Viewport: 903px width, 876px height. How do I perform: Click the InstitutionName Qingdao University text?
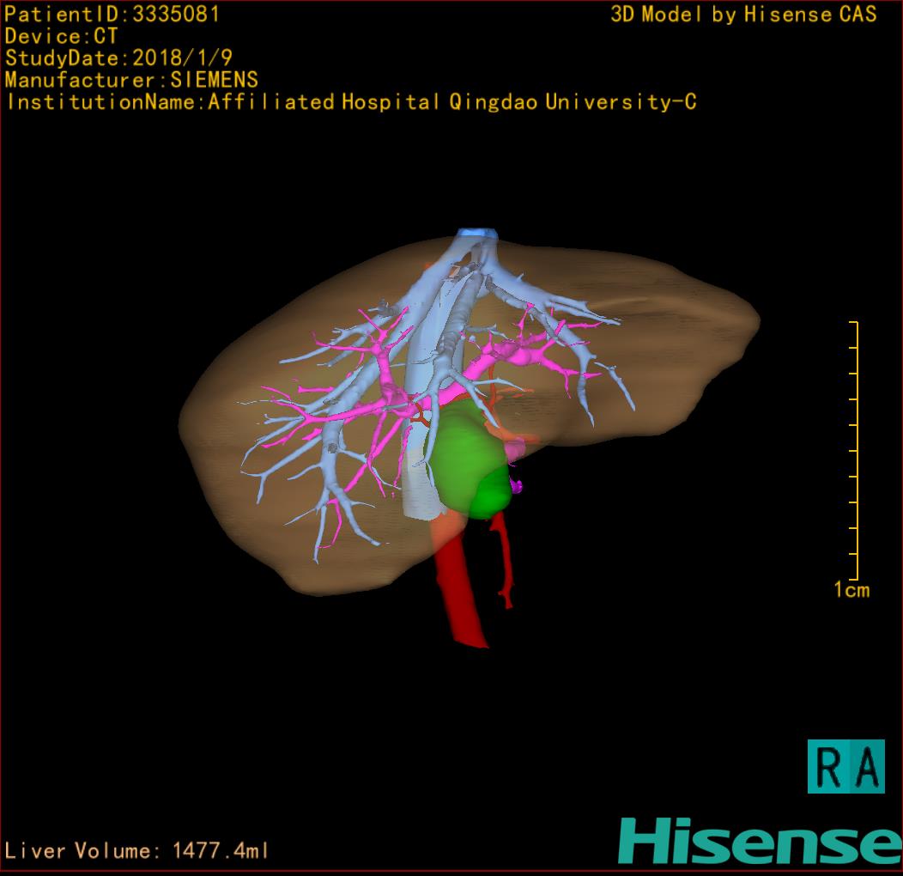351,102
